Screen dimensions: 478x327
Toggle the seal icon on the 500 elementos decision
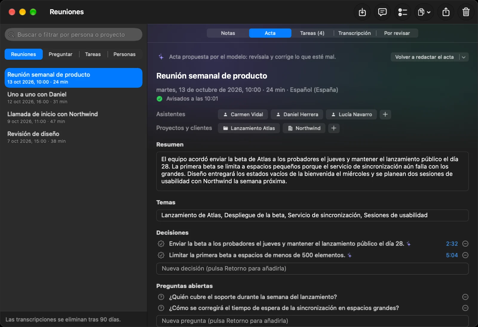tap(161, 255)
